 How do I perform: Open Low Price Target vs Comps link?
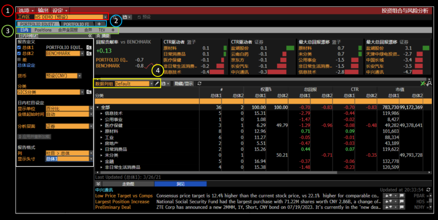(x=124, y=196)
